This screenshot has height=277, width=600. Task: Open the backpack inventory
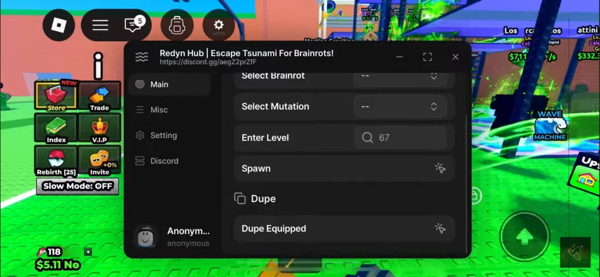pos(177,25)
